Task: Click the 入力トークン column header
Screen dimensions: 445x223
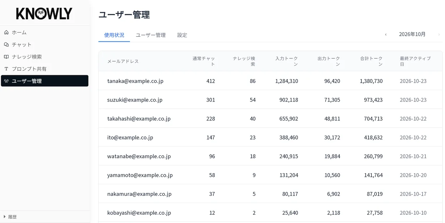Action: pyautogui.click(x=287, y=61)
